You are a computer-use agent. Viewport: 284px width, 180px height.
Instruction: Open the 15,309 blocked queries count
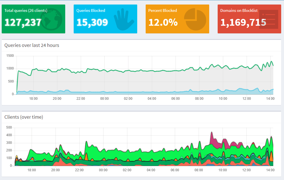(92, 22)
